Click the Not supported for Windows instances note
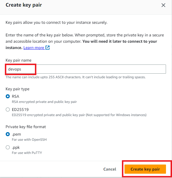172x178 pixels. pos(116,115)
